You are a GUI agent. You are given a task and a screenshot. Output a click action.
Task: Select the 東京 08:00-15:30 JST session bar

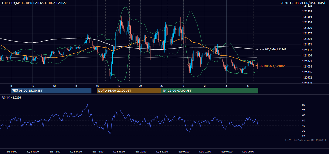click(51, 91)
